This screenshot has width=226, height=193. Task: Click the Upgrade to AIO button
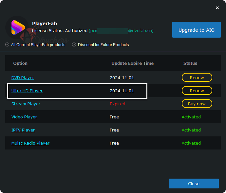click(x=197, y=30)
